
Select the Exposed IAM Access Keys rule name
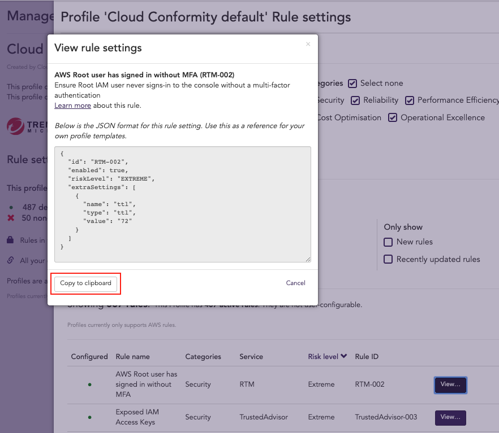[x=137, y=417]
